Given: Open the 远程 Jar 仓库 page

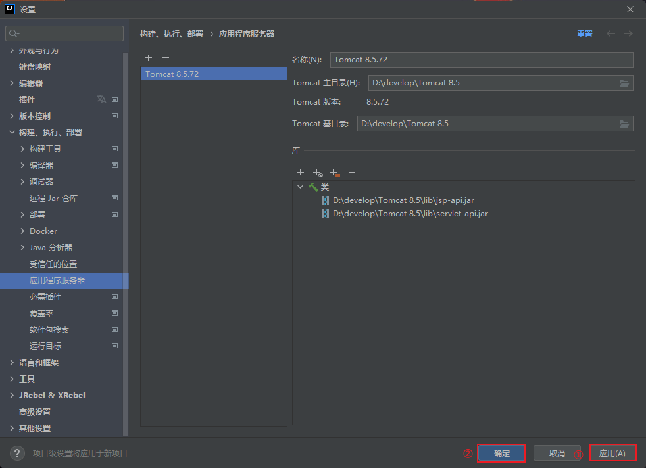Looking at the screenshot, I should (x=53, y=199).
